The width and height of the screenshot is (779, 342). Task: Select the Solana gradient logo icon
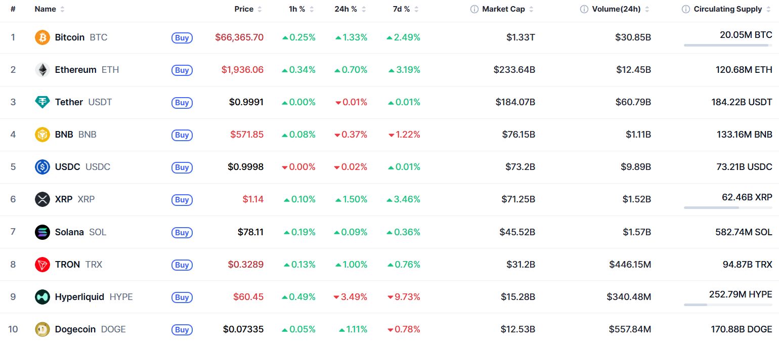tap(42, 232)
